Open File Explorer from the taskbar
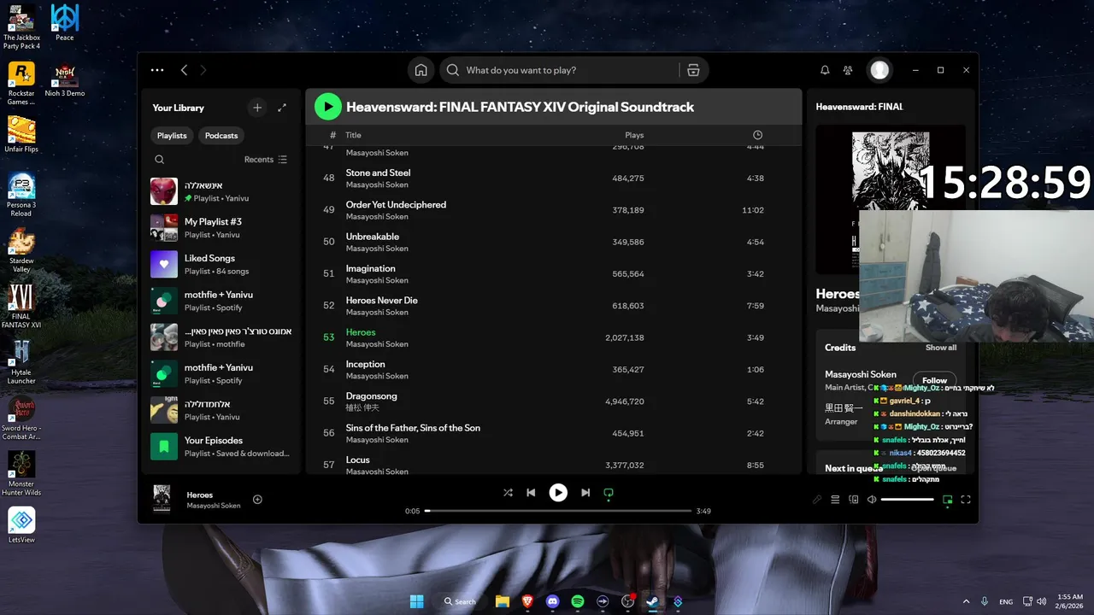The height and width of the screenshot is (615, 1094). [502, 601]
